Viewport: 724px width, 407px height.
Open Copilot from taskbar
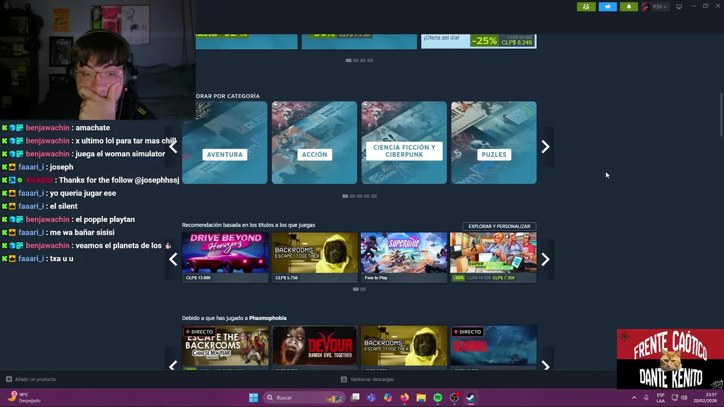click(388, 398)
